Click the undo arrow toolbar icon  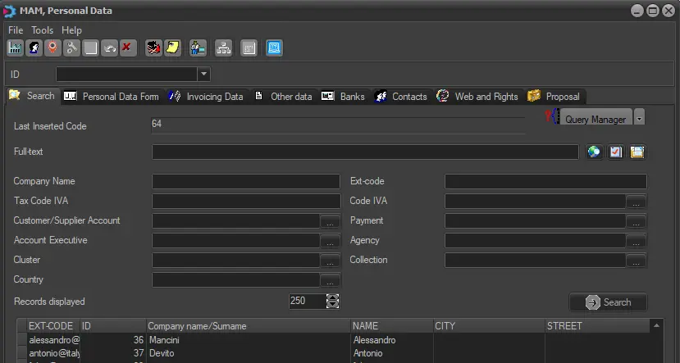pyautogui.click(x=109, y=48)
